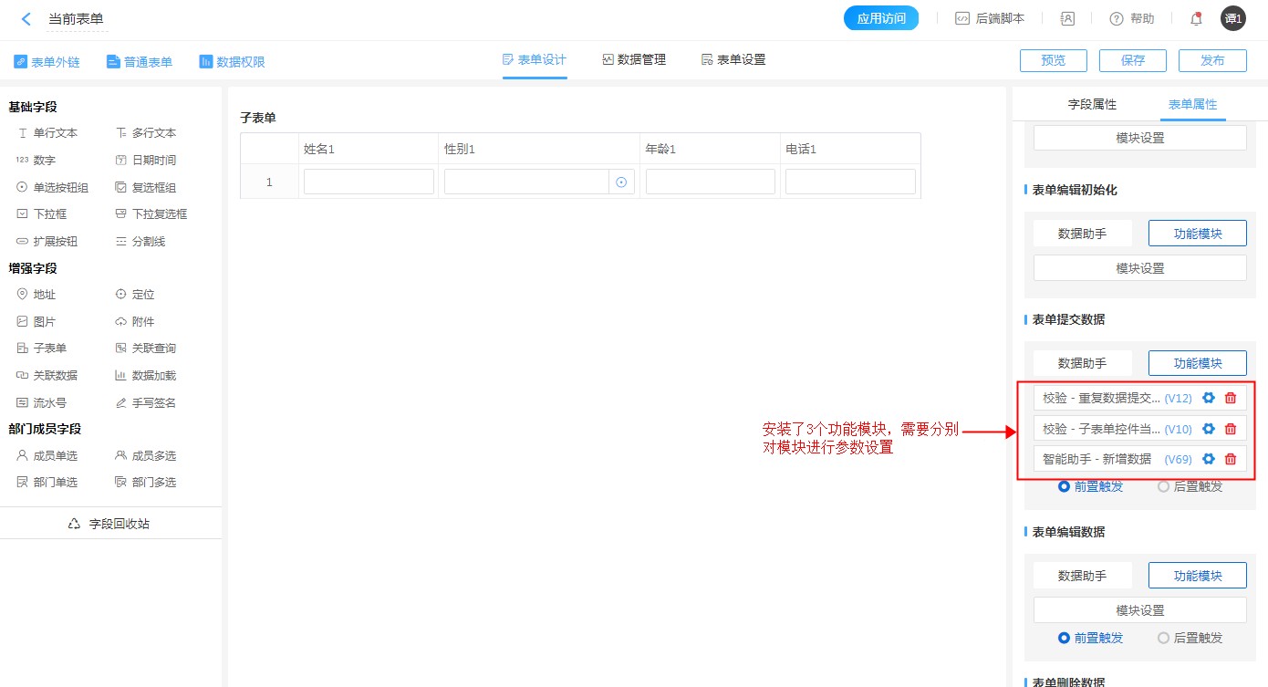Open the user avatar menu
The width and height of the screenshot is (1268, 687).
tap(1233, 18)
